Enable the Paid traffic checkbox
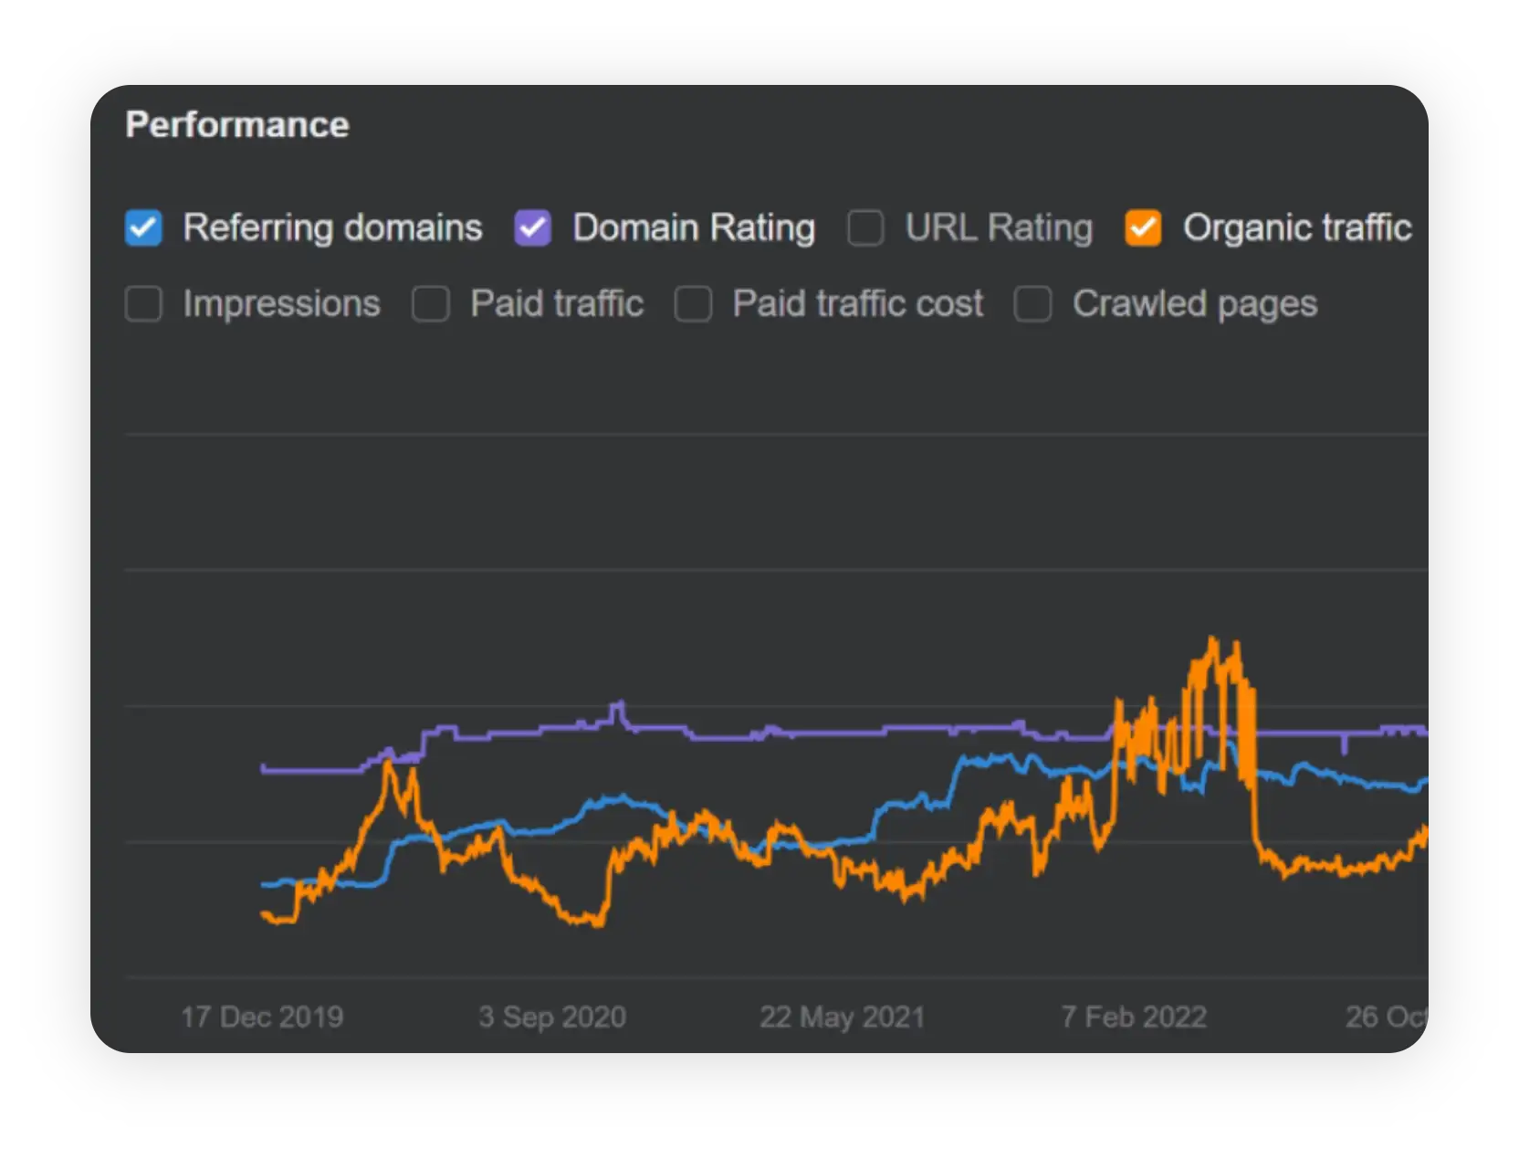 coord(431,304)
